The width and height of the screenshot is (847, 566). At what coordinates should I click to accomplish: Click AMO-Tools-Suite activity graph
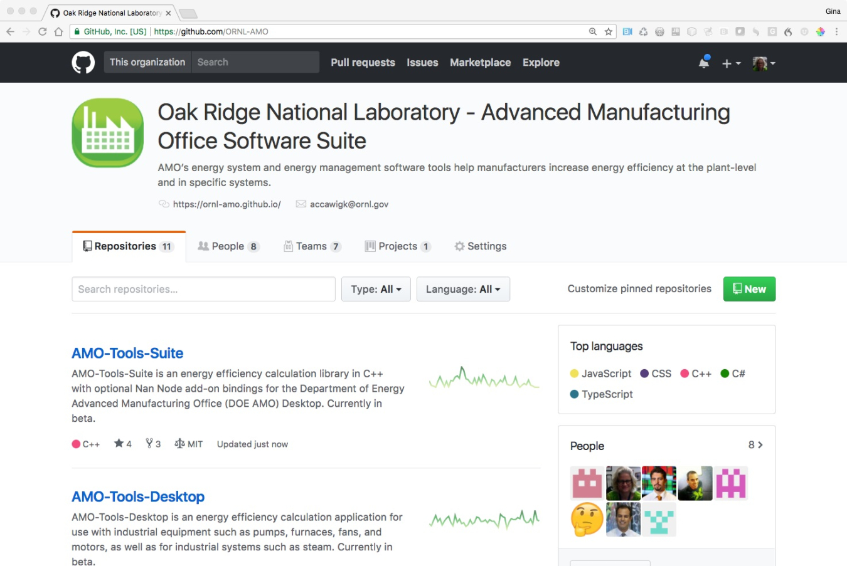click(484, 377)
